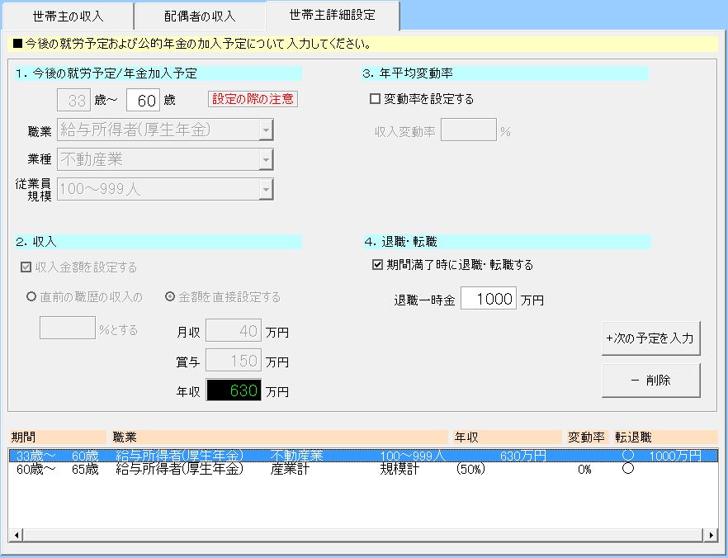This screenshot has width=728, height=558.
Task: Select the 60歳～65歳 row in list
Action: tap(330, 469)
